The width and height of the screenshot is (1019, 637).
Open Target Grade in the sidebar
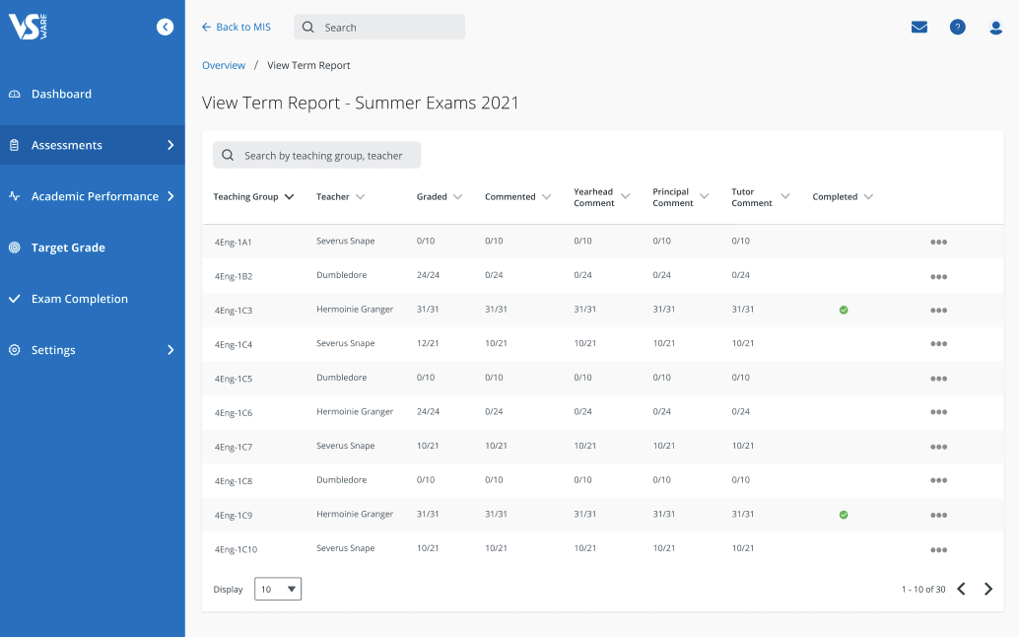point(93,247)
